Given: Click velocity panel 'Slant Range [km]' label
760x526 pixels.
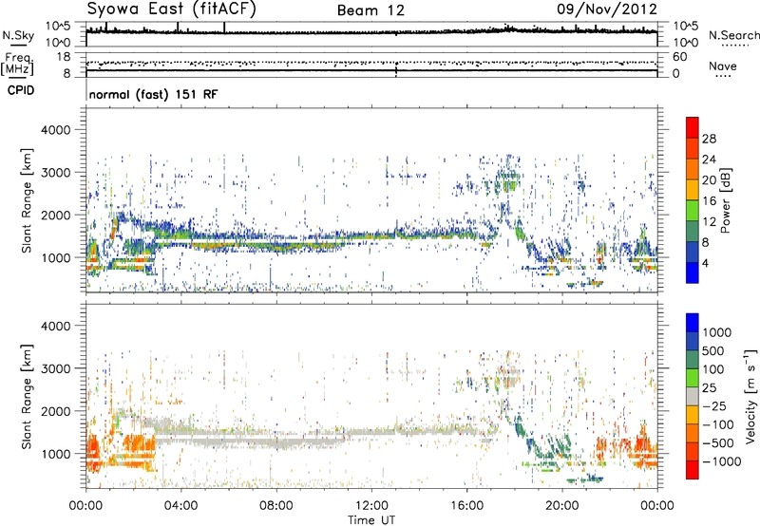Looking at the screenshot, I should pos(27,397).
